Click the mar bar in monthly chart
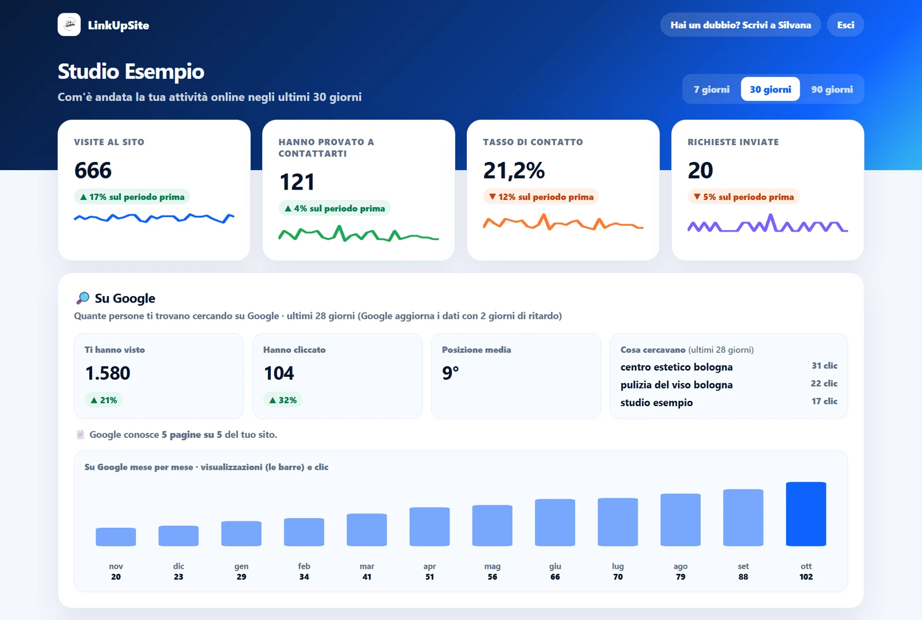 (366, 530)
